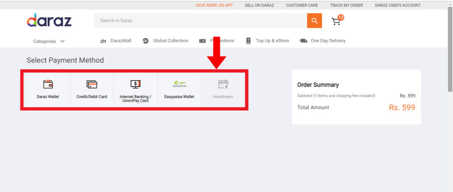Click the Subtotal items and shipping text
The width and height of the screenshot is (453, 192).
point(336,96)
